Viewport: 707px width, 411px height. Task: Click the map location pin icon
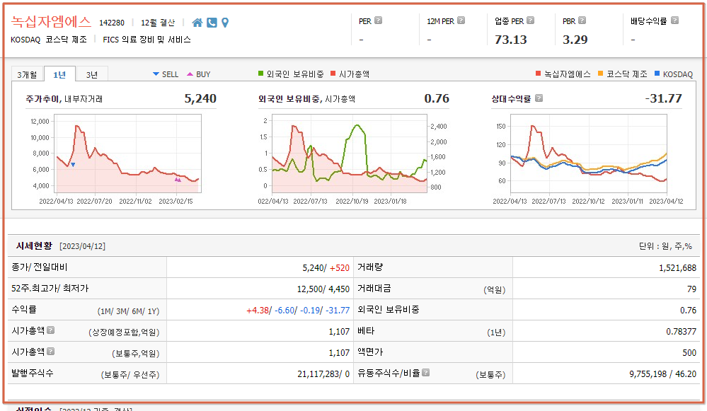[225, 23]
